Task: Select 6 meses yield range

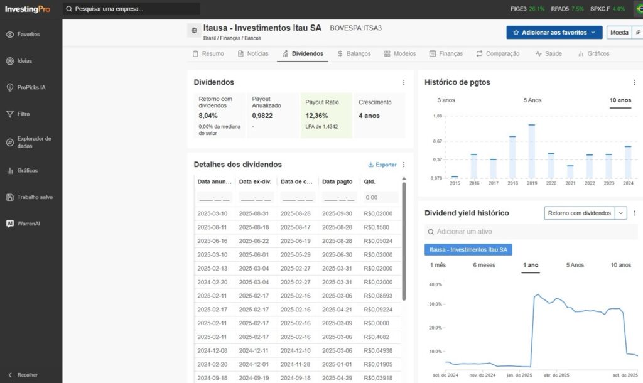Action: (x=484, y=266)
